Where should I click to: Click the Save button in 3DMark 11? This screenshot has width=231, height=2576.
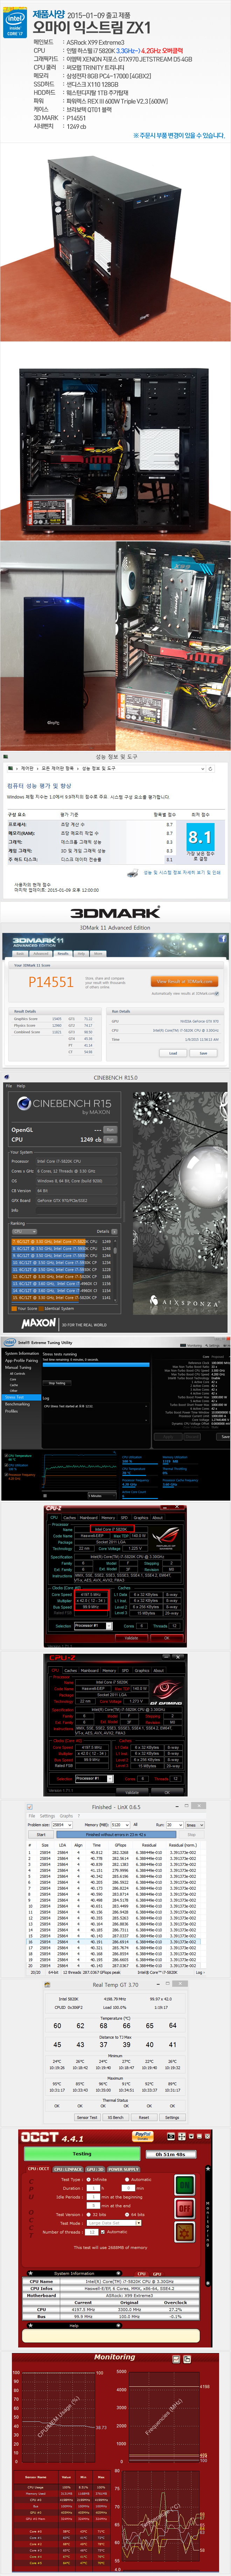click(203, 1053)
